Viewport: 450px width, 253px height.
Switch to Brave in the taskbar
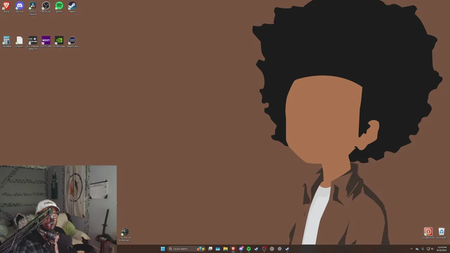233,249
